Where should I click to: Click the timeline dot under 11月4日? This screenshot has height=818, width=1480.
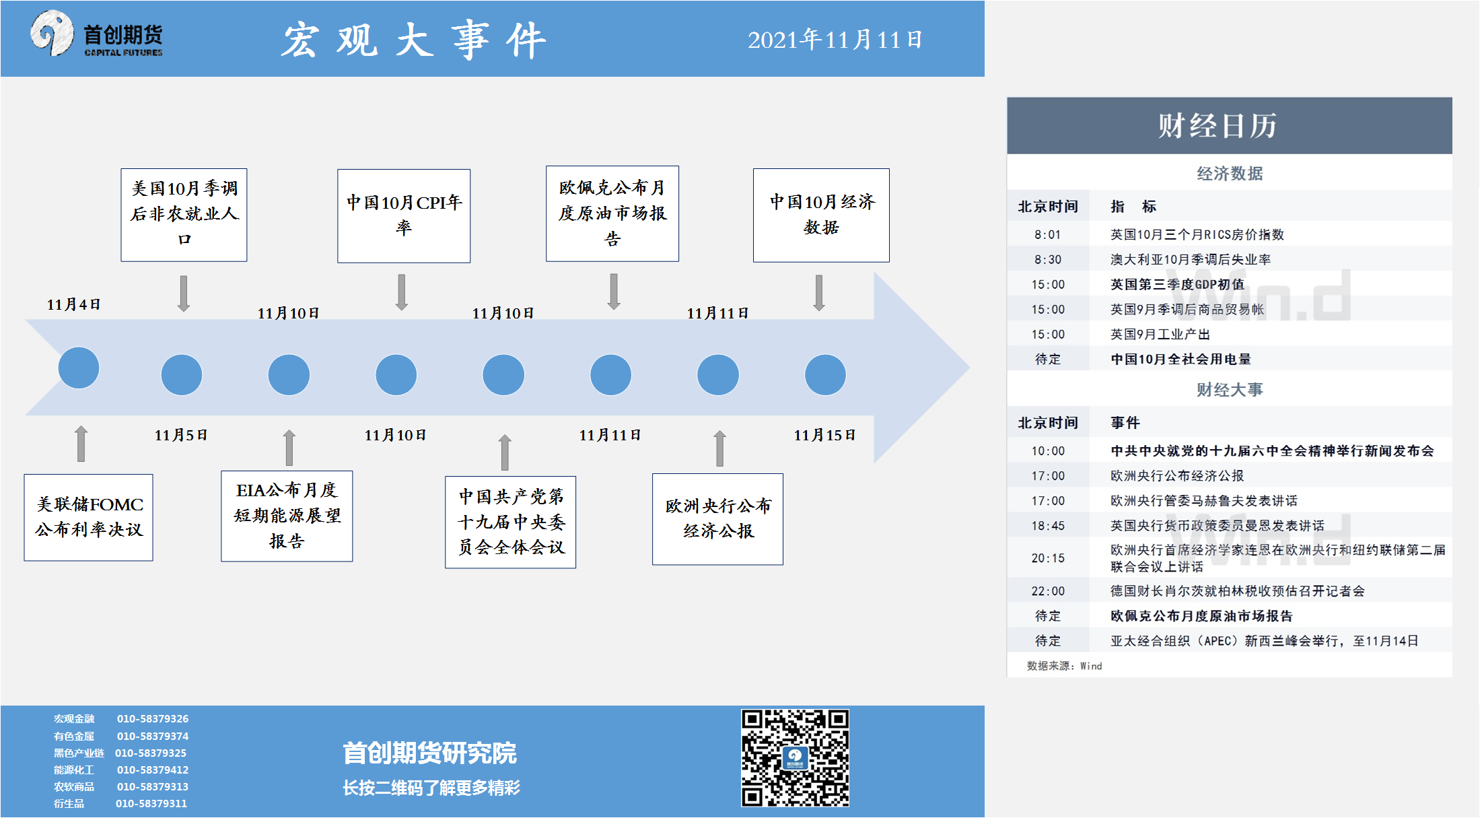[79, 368]
